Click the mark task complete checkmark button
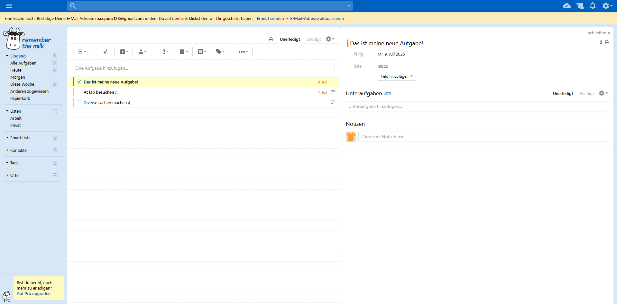Screen dimensions: 617x304 (x=105, y=52)
